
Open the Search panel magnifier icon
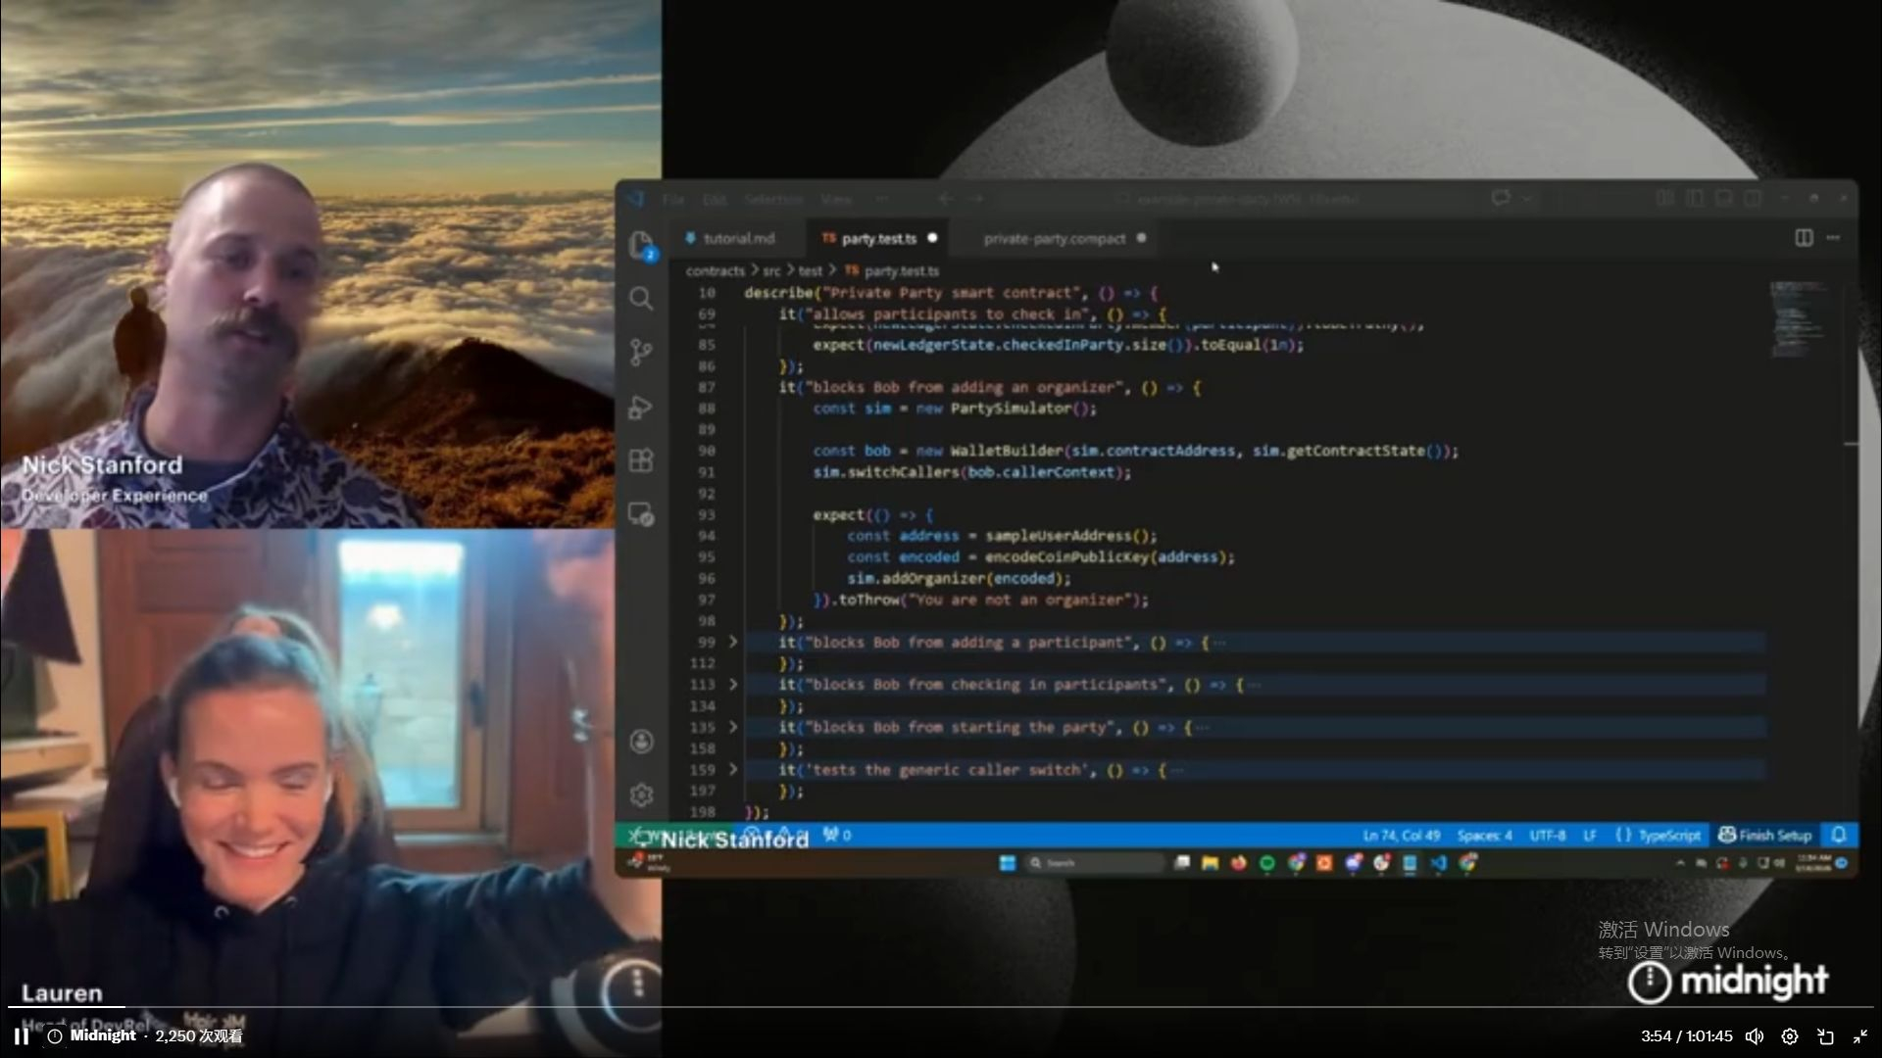[641, 298]
